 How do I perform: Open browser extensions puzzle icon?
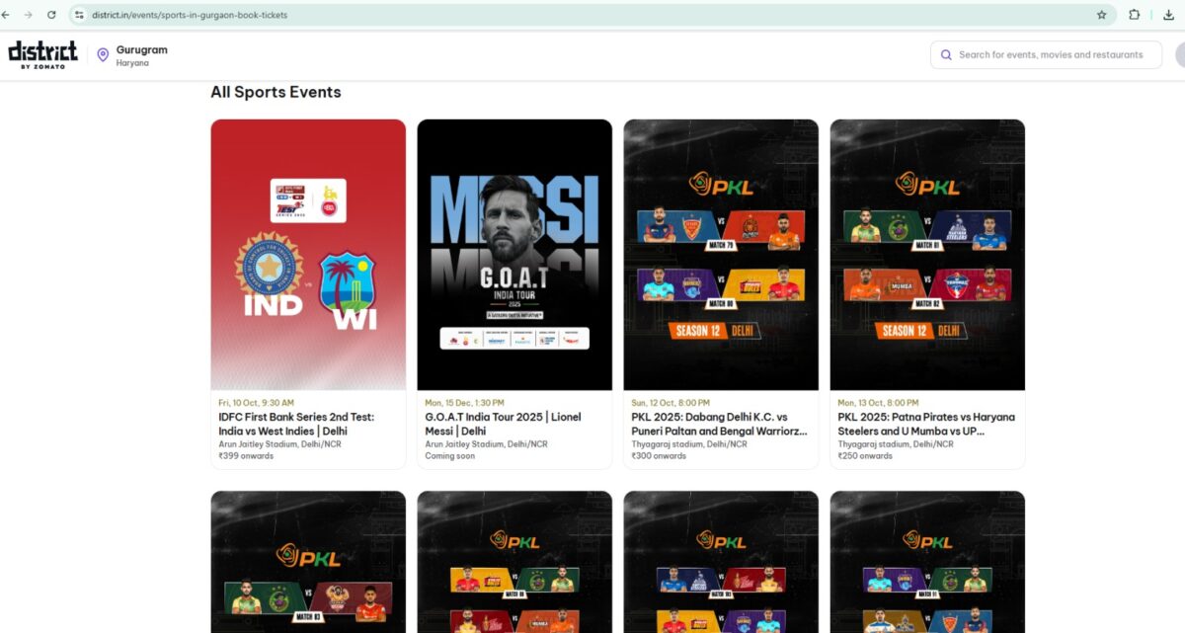click(1135, 15)
